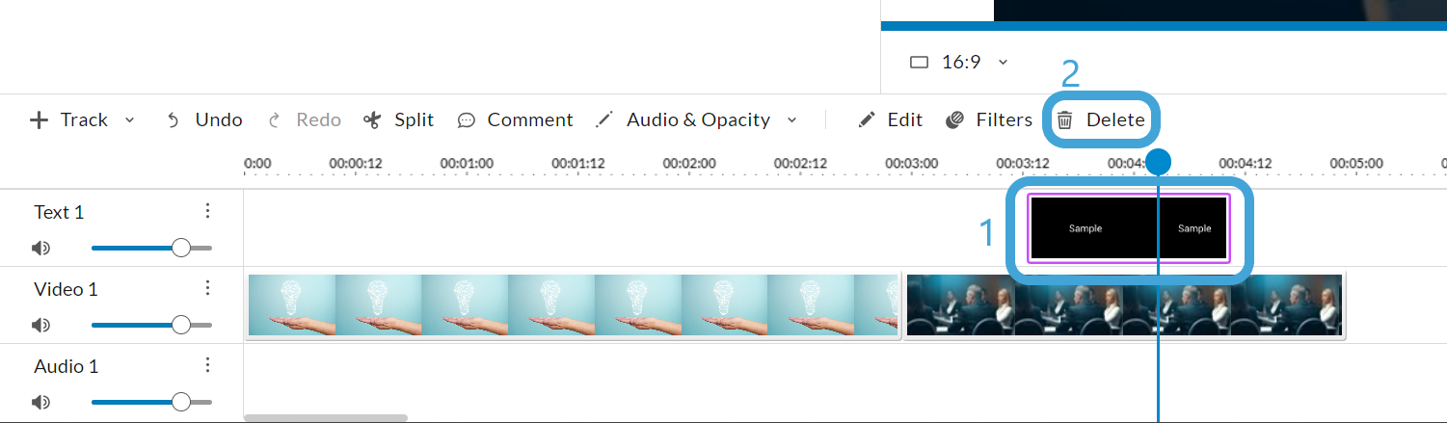1447x423 pixels.
Task: Open Audio & Opacity tool
Action: (x=683, y=120)
